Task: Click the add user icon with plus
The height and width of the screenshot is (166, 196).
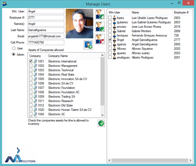Action: coord(100,15)
